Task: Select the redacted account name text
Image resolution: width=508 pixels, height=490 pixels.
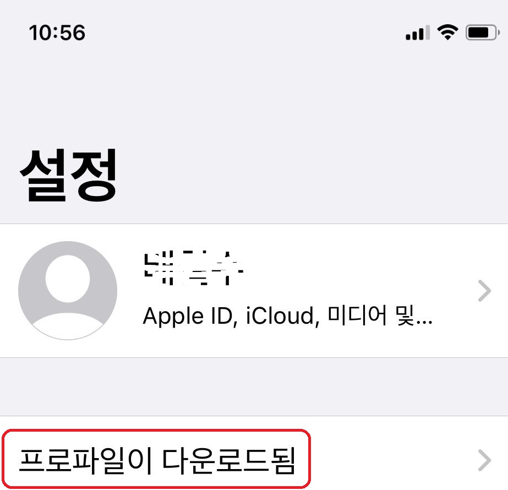Action: 193,268
